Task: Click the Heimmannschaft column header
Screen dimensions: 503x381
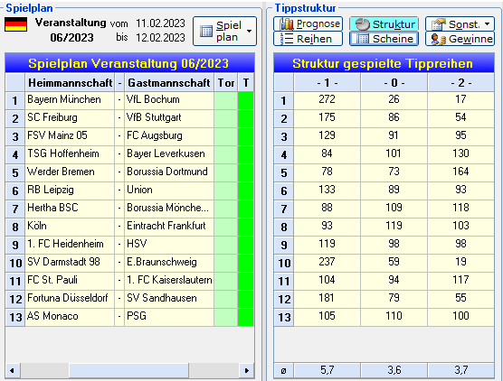Action: (70, 82)
